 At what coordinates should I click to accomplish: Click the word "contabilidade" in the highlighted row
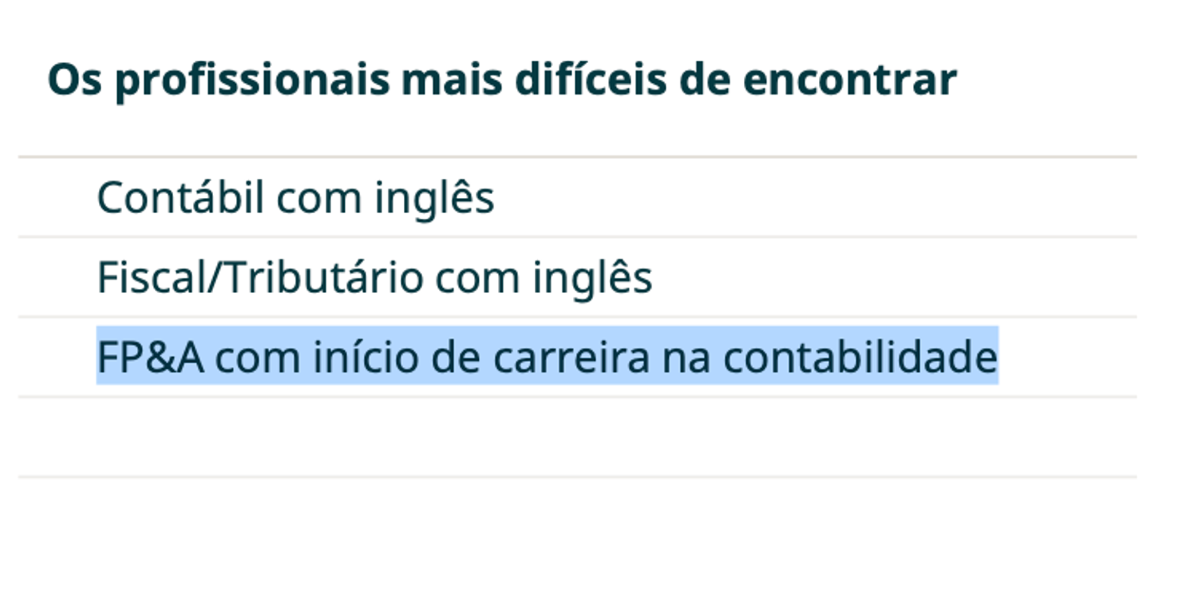(860, 357)
